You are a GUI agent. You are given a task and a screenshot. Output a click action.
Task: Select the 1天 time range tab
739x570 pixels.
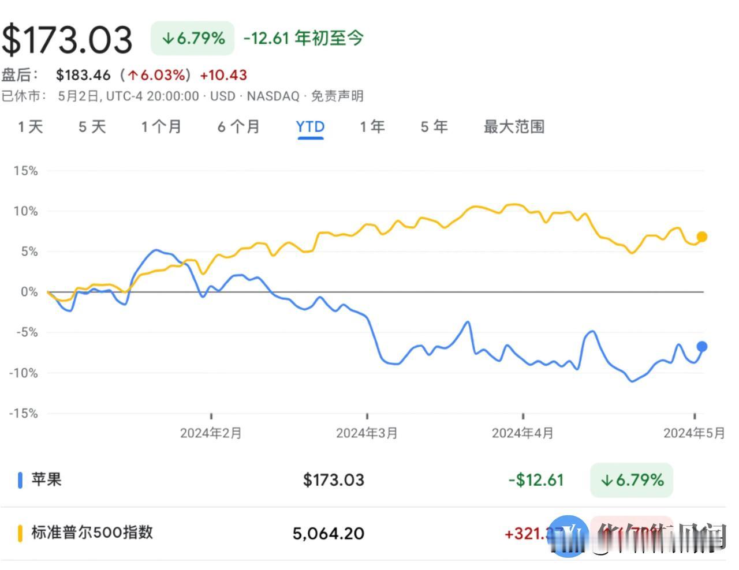click(x=31, y=126)
